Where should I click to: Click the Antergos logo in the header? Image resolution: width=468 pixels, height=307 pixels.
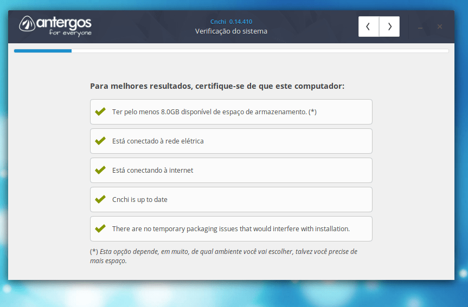pos(55,25)
